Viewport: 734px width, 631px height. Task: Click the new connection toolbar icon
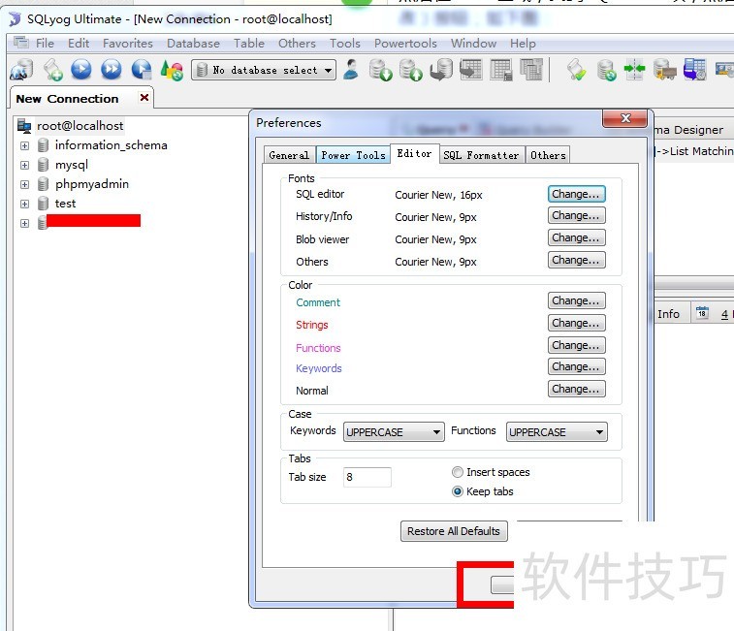click(21, 70)
